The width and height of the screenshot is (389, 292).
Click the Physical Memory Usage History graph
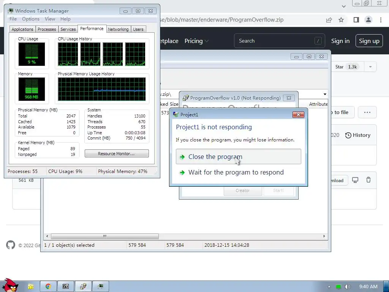102,89
